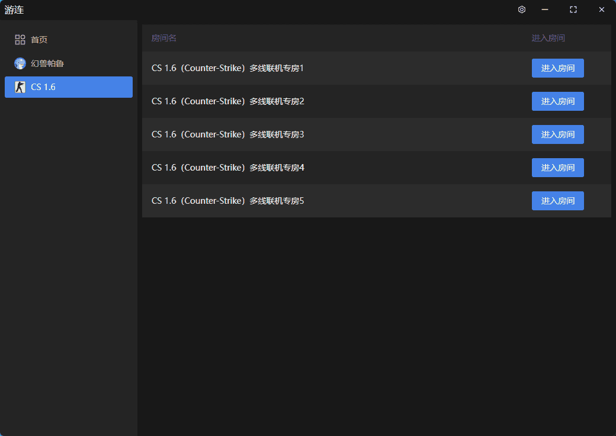Minimize the 游连 window

click(x=544, y=9)
